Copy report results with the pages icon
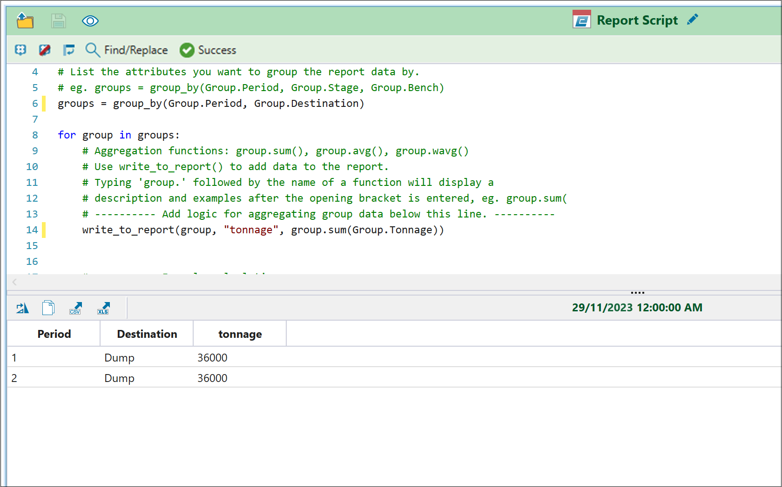The height and width of the screenshot is (487, 782). 48,308
